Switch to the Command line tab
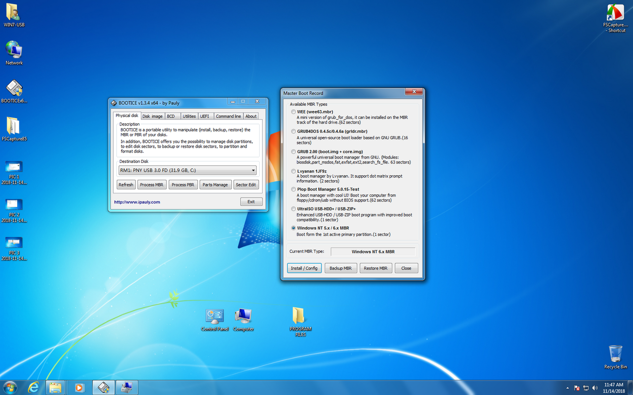 point(228,116)
